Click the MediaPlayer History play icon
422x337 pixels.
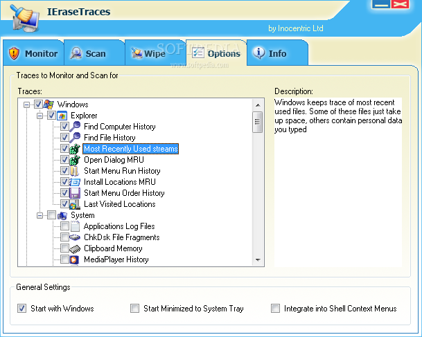[74, 259]
